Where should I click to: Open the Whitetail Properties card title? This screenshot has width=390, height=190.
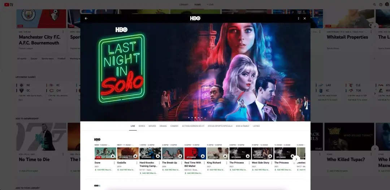point(347,37)
